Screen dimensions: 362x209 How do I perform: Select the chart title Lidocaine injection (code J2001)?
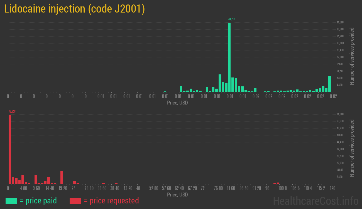pyautogui.click(x=75, y=9)
